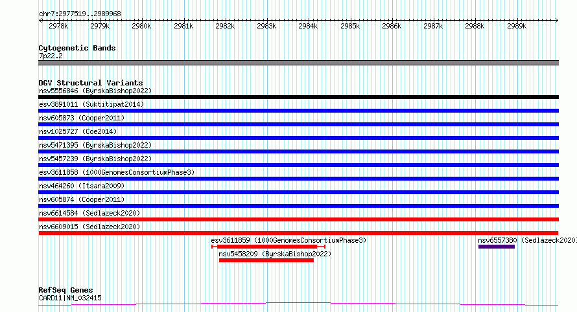Viewport: 577px width, 312px height.
Task: Click the blue bar under nsv464260
Action: point(298,192)
